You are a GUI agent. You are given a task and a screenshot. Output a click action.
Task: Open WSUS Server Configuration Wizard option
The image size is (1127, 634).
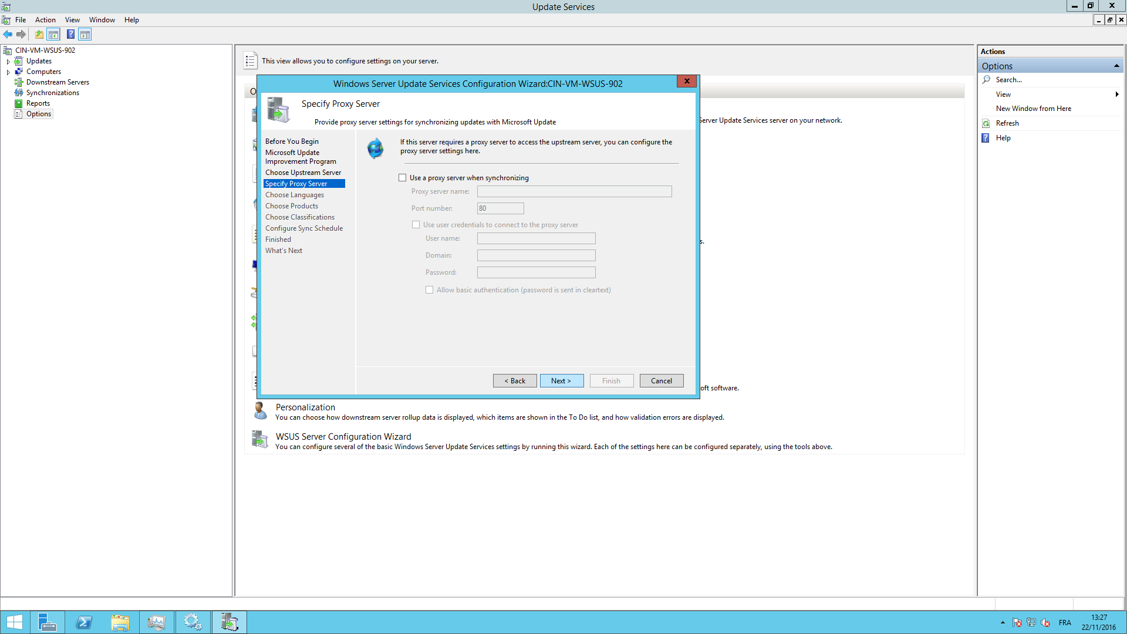343,437
